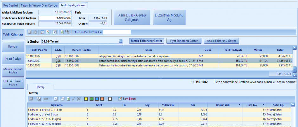Click the checkmark confirm icon in Metraj toolbar
298x127 pixels.
[73, 99]
